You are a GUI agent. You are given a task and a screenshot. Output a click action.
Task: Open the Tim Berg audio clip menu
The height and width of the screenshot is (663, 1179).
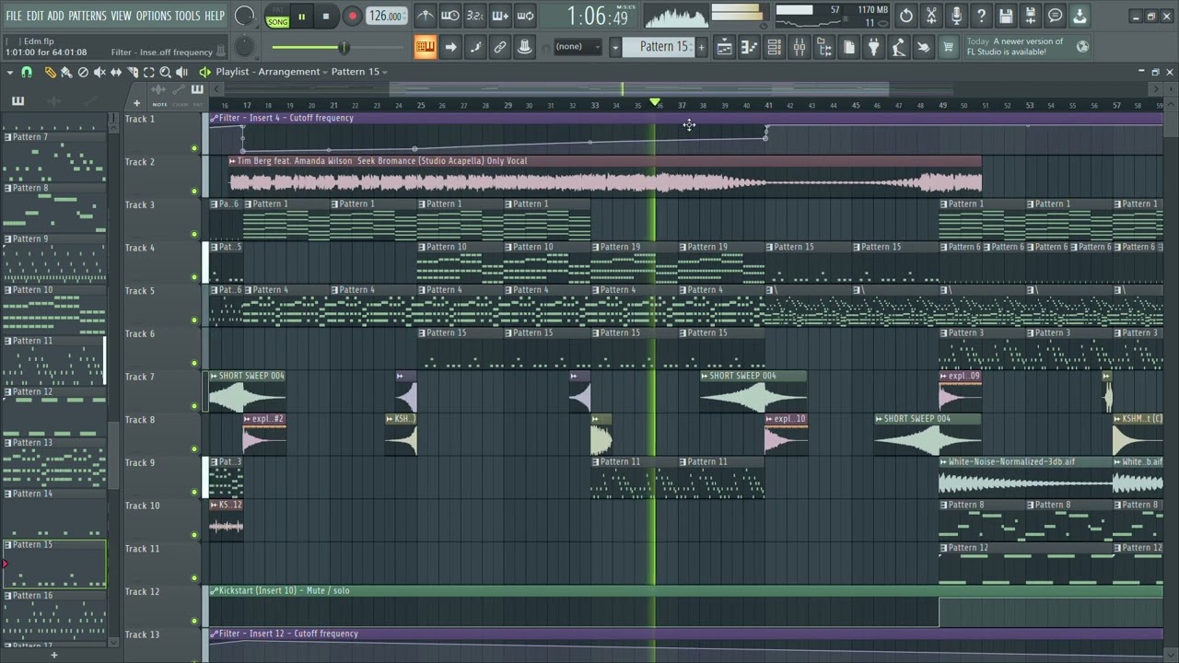coord(233,161)
